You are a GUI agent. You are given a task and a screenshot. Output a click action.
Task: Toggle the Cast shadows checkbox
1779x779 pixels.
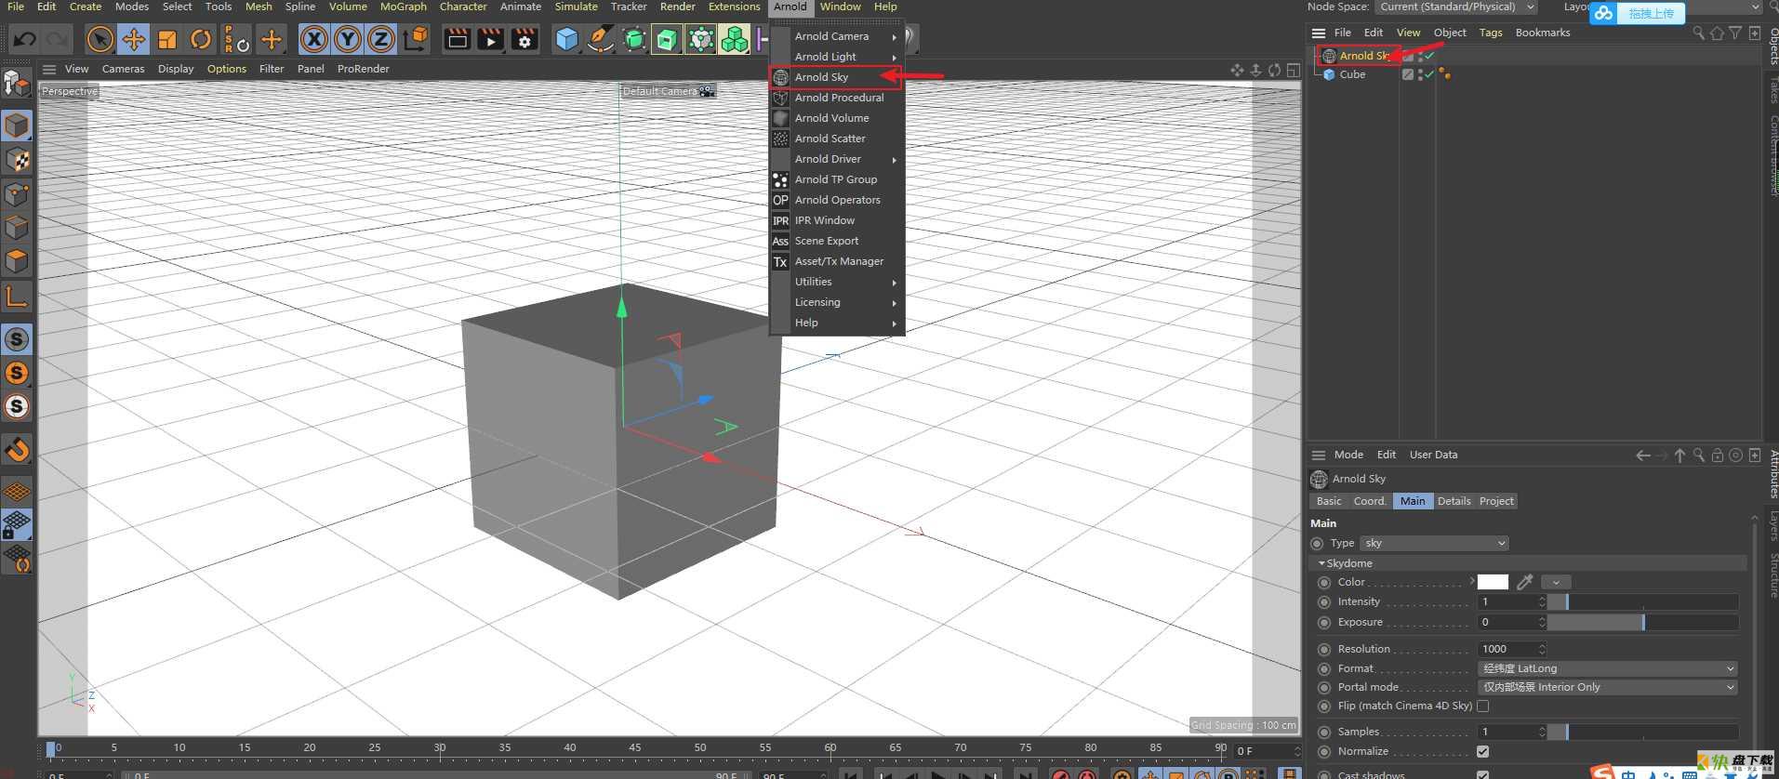pos(1482,774)
